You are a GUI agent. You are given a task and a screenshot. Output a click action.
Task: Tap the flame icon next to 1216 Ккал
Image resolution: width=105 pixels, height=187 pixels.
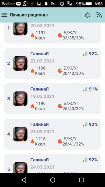pyautogui.click(x=32, y=141)
